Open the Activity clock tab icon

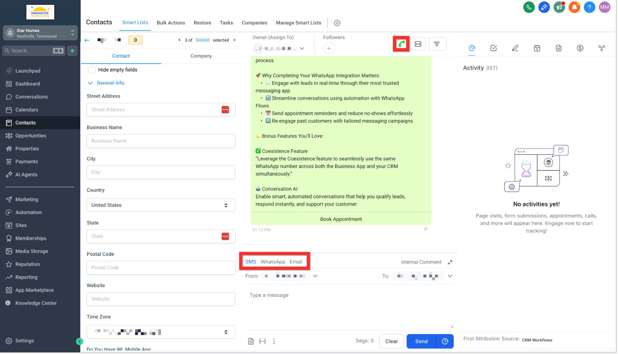click(472, 48)
